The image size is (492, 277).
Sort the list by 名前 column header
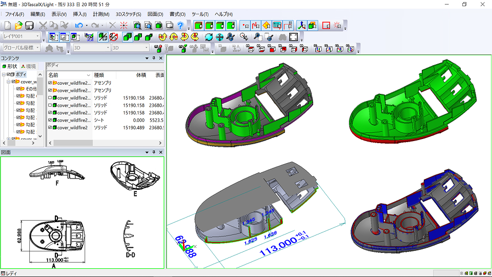(54, 75)
